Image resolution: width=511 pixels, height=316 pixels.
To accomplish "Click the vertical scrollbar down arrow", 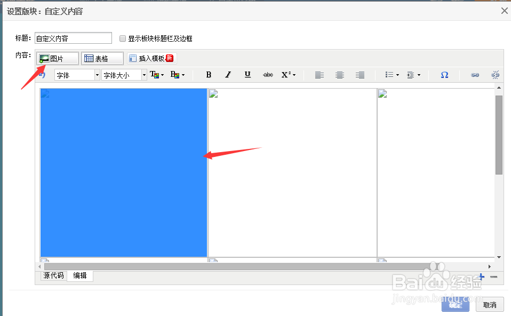I will (499, 257).
